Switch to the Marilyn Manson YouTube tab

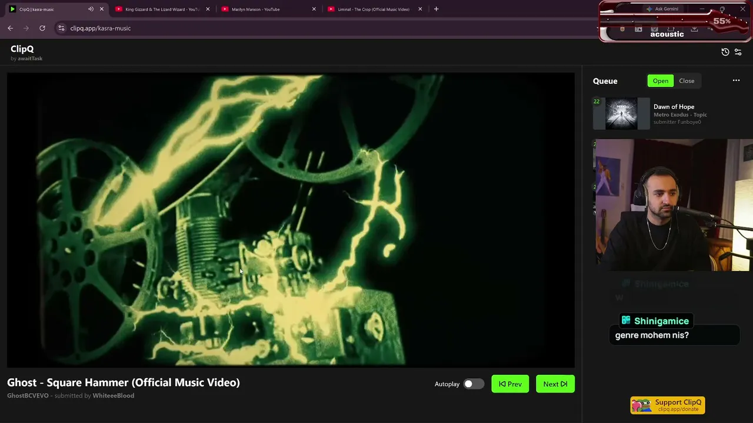(269, 9)
